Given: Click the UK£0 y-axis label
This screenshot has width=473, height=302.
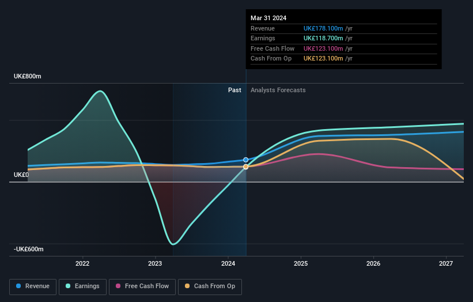Looking at the screenshot, I should point(21,175).
